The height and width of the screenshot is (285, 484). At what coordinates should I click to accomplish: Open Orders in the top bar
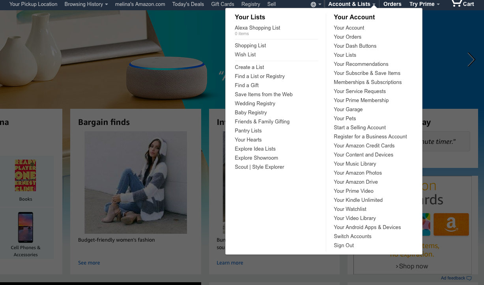pyautogui.click(x=392, y=4)
